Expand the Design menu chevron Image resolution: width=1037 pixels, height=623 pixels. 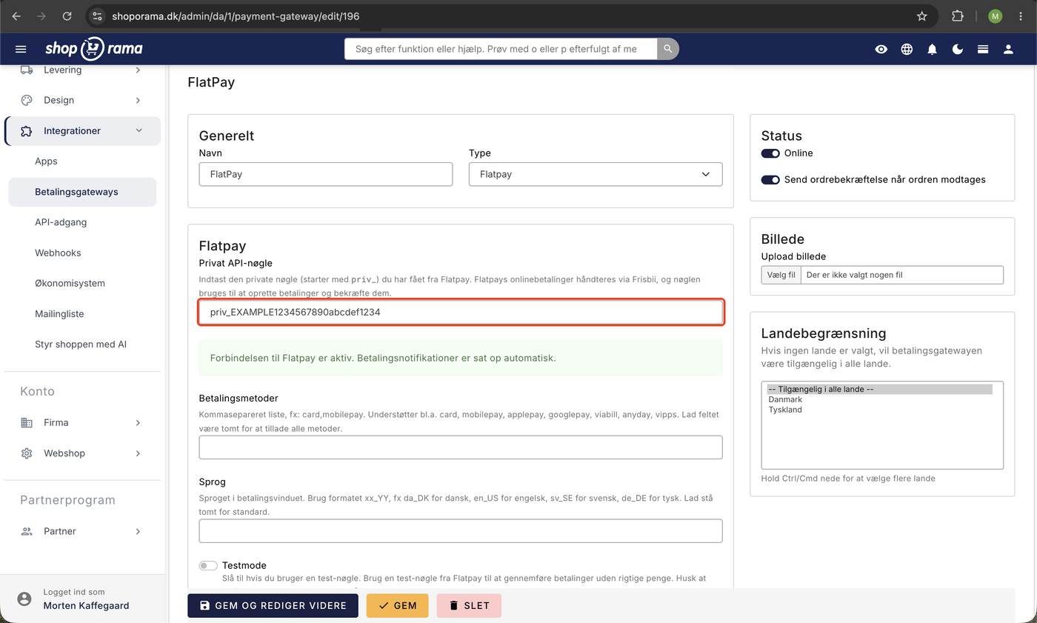click(x=138, y=100)
